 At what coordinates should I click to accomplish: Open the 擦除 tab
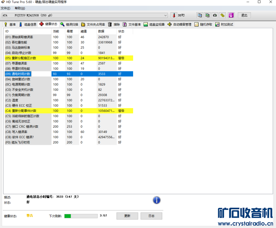point(114,25)
